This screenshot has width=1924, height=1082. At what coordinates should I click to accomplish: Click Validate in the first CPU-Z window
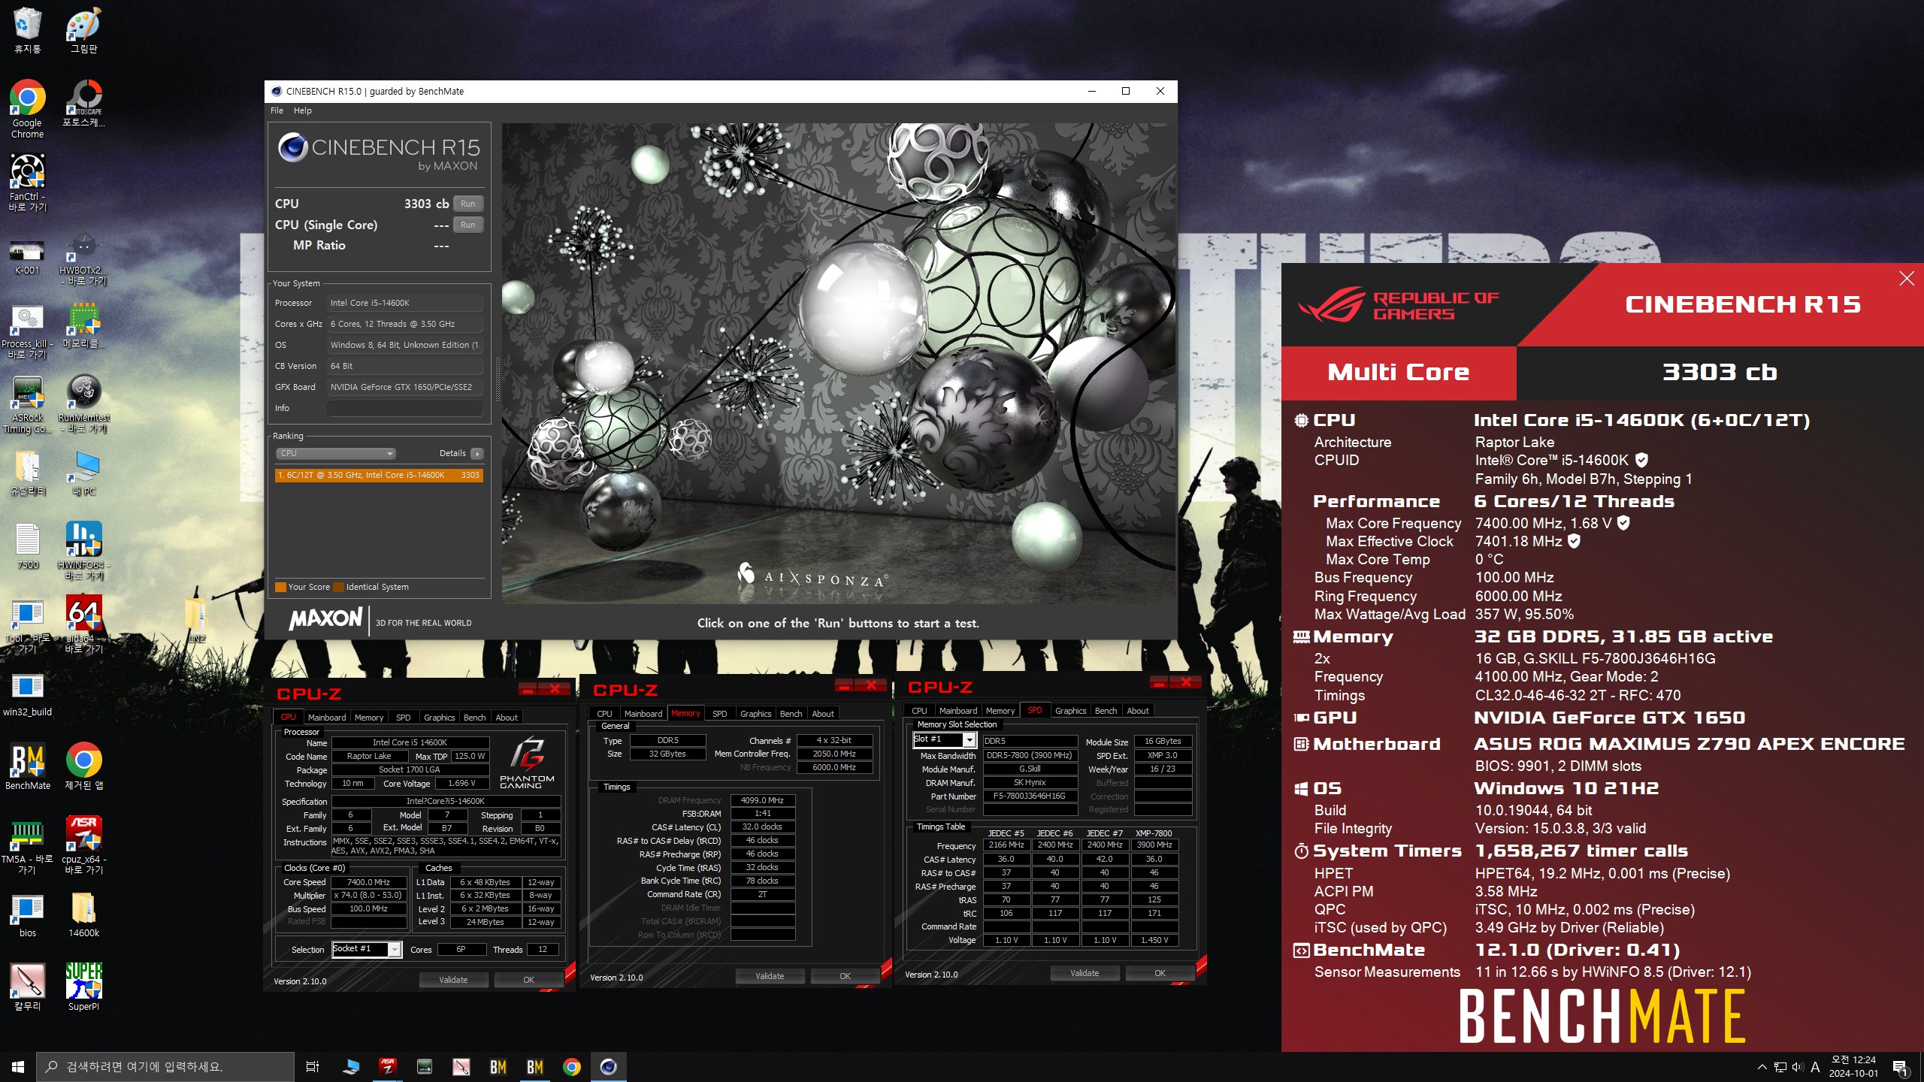point(453,980)
